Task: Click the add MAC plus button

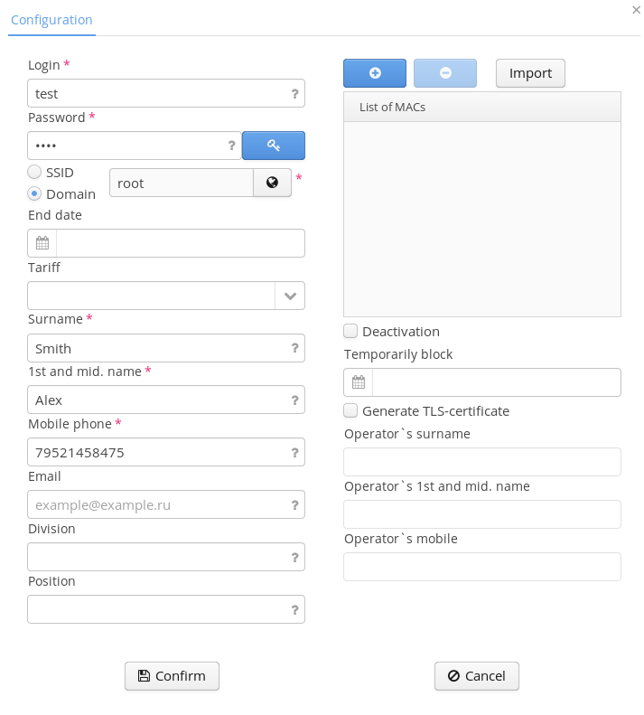Action: (375, 73)
